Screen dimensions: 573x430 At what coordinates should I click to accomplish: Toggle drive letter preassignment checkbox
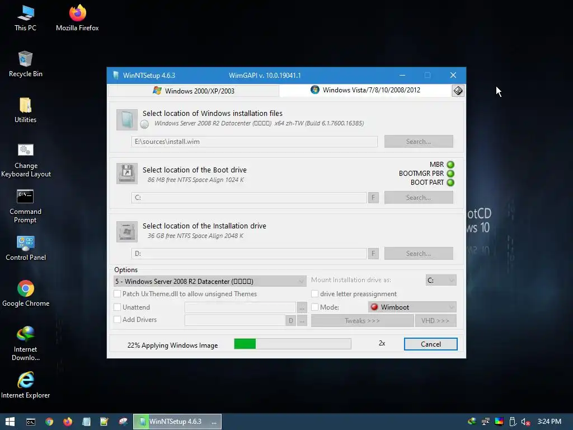pyautogui.click(x=314, y=293)
